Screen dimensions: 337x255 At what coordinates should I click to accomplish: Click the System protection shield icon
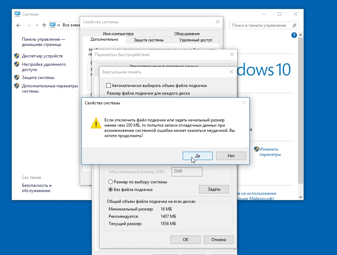tap(16, 78)
